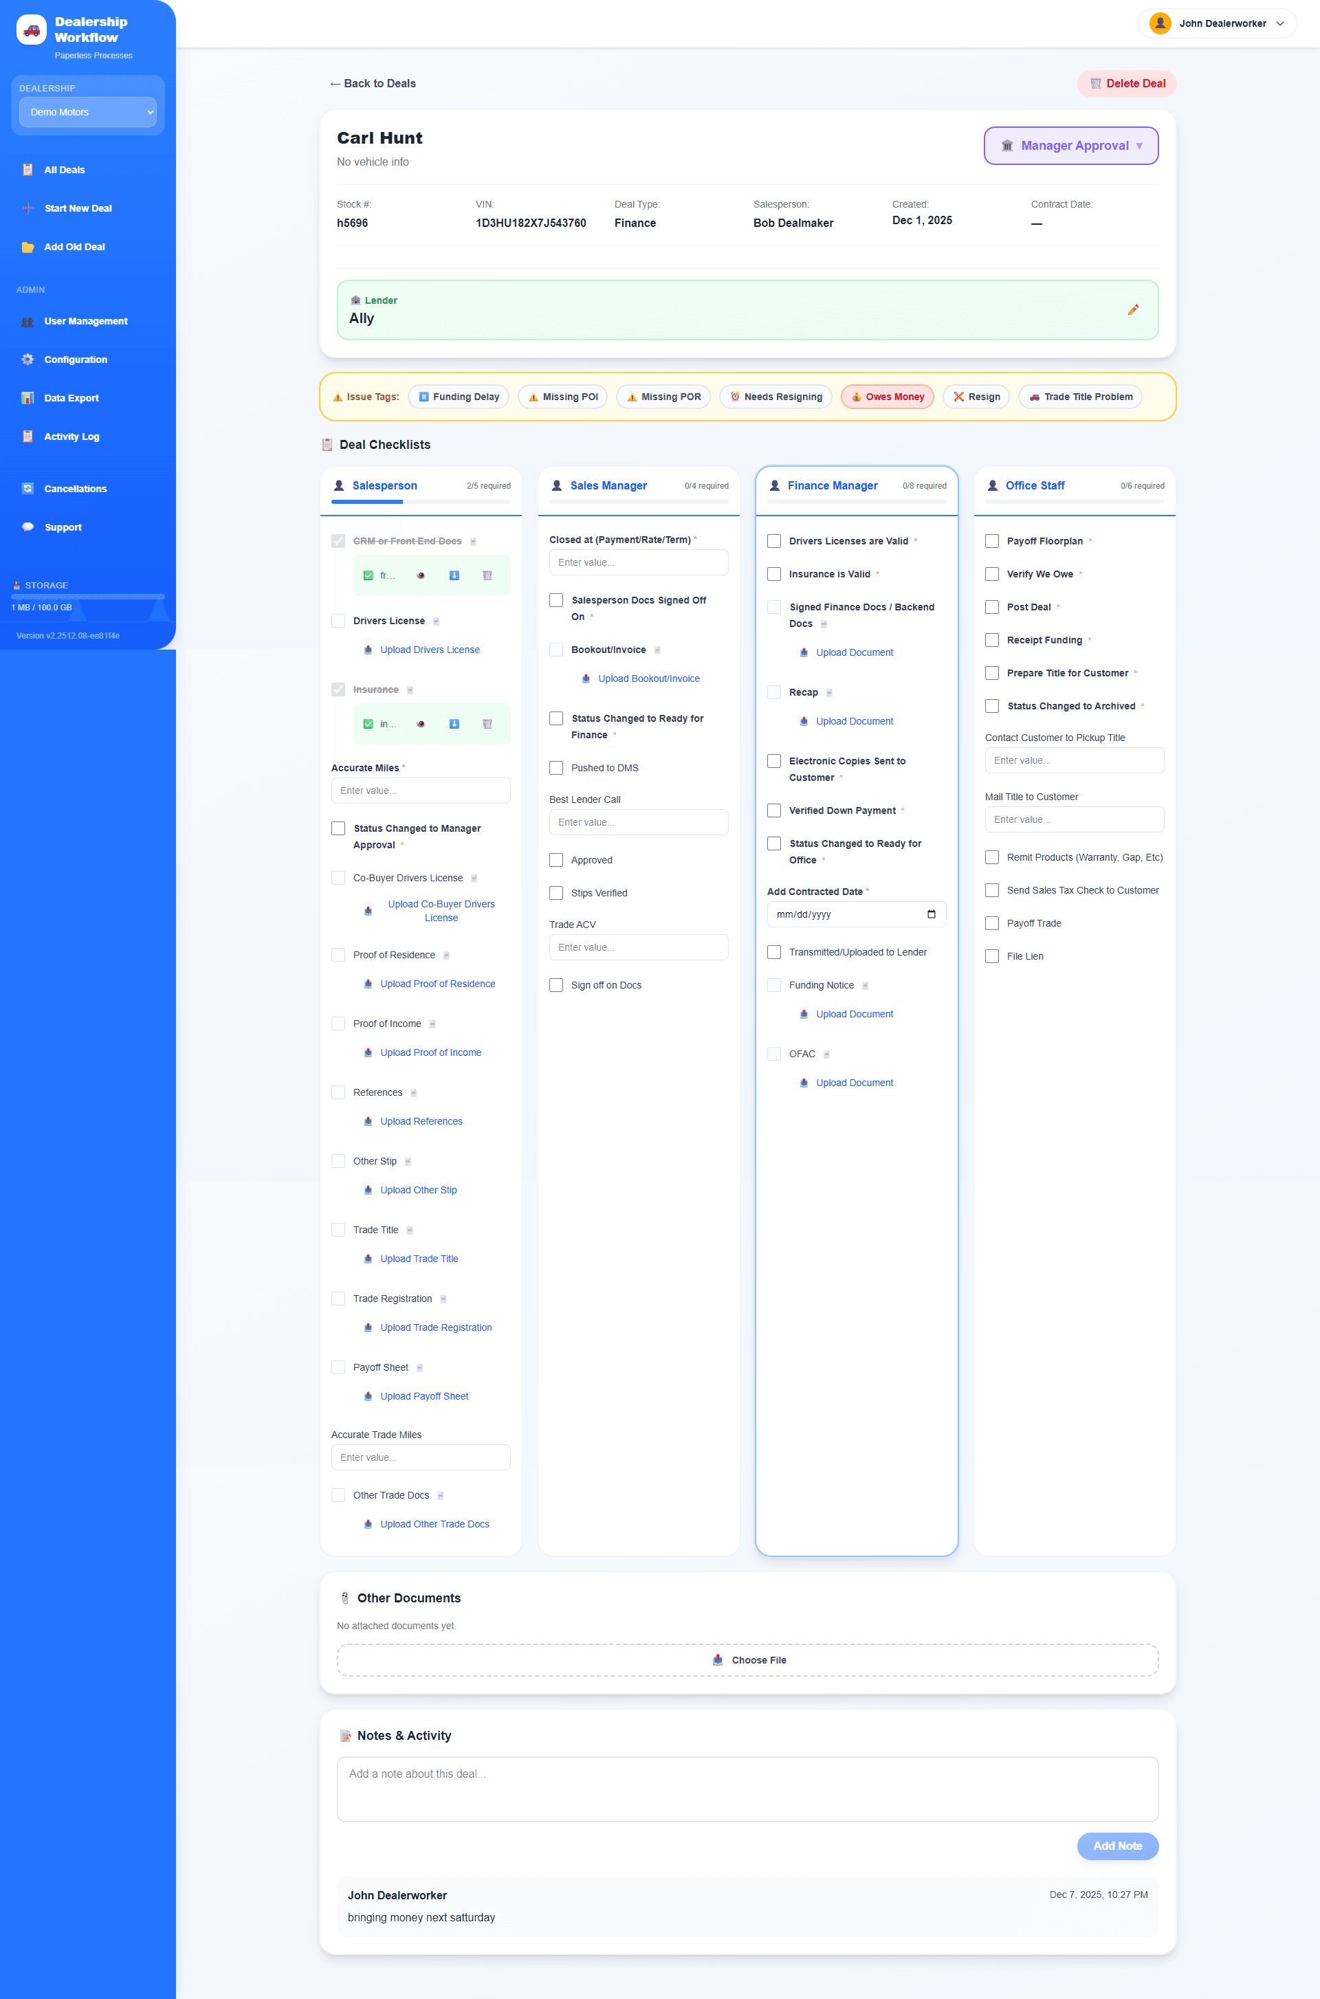Check the Drivers License checklist item
Screen dimensions: 1320x1999
(338, 620)
